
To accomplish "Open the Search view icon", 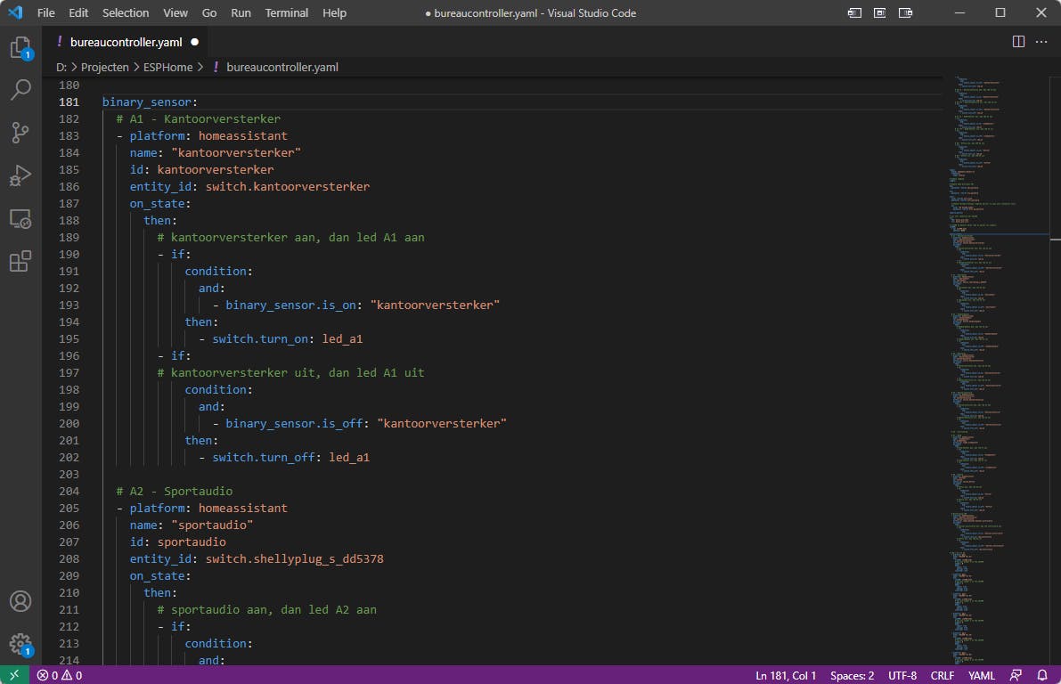I will click(20, 90).
